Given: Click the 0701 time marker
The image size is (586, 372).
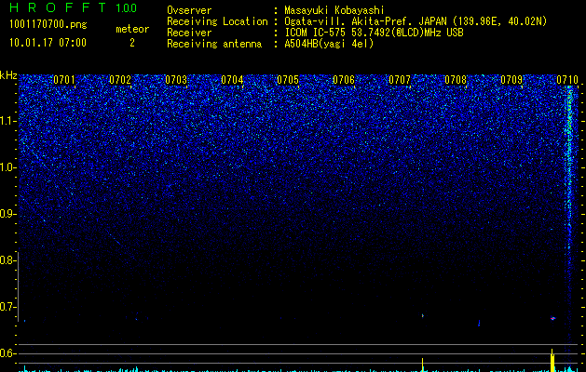Looking at the screenshot, I should coord(64,80).
